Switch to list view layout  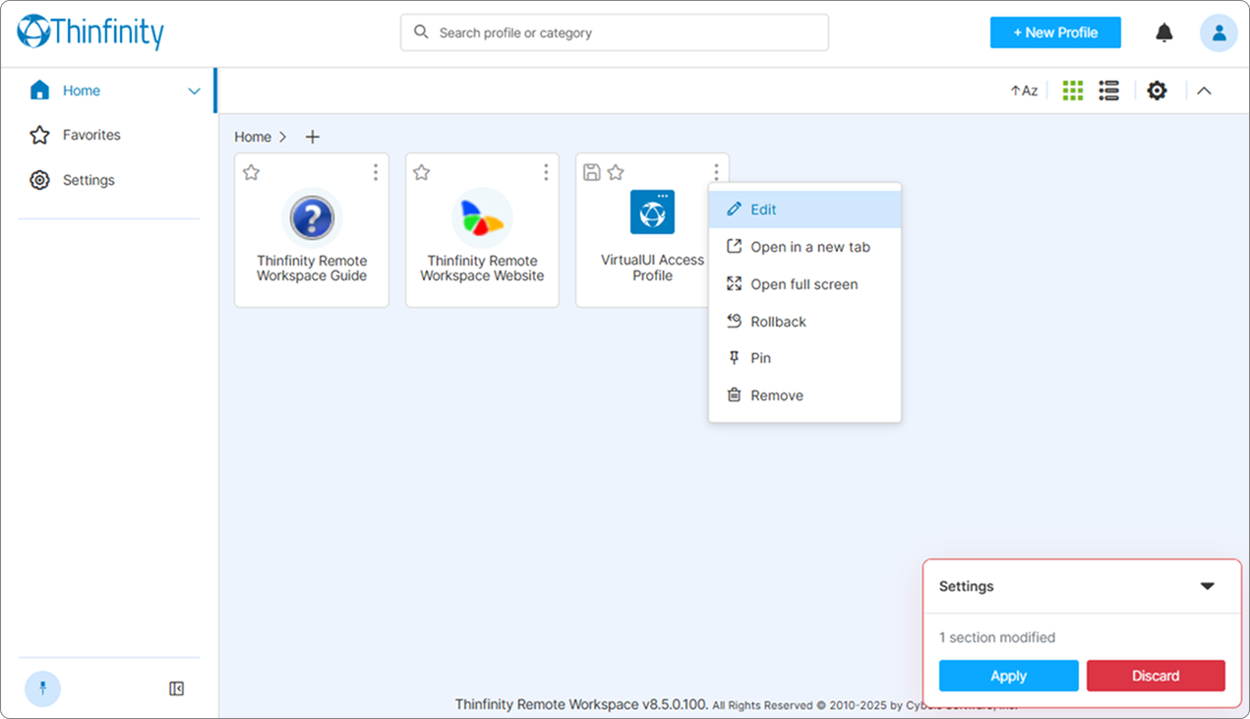pos(1109,90)
